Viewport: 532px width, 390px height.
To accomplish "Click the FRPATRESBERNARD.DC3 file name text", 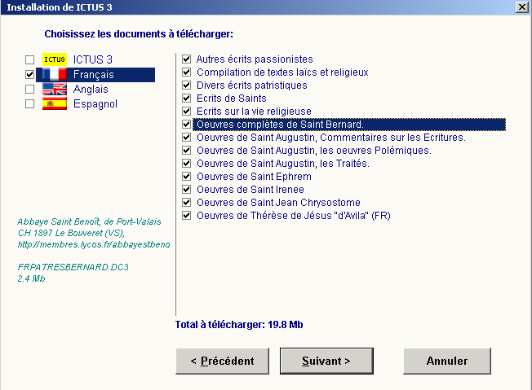I will pyautogui.click(x=73, y=267).
